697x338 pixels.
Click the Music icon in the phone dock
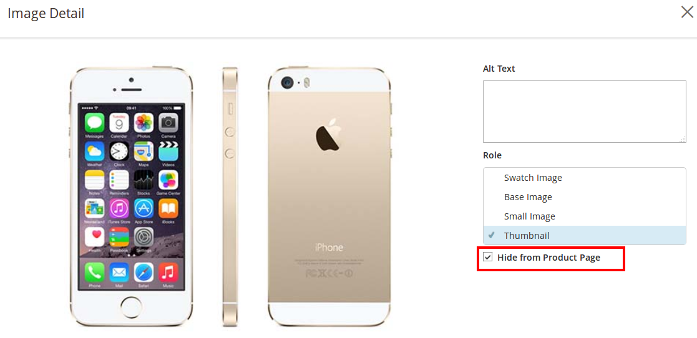click(168, 272)
